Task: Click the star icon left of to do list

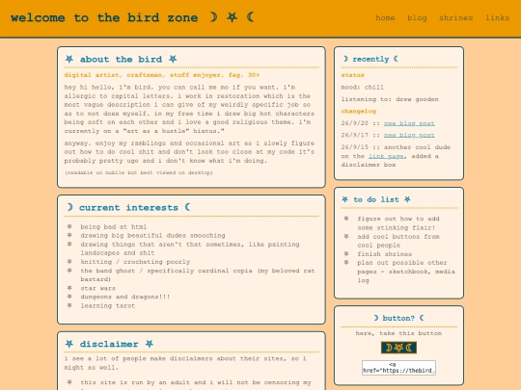Action: click(x=344, y=199)
